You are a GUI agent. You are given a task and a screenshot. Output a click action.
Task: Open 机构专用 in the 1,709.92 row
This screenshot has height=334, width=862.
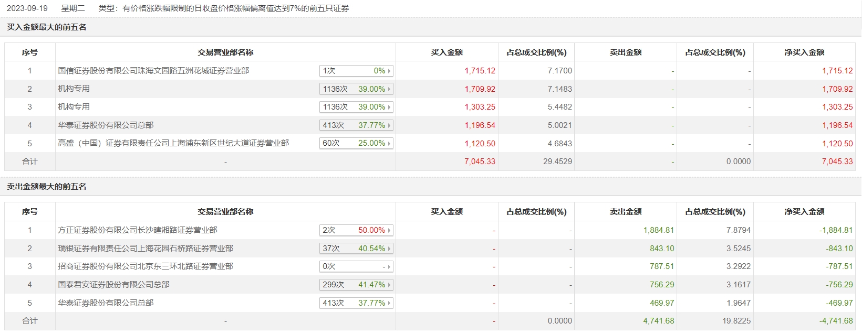74,89
